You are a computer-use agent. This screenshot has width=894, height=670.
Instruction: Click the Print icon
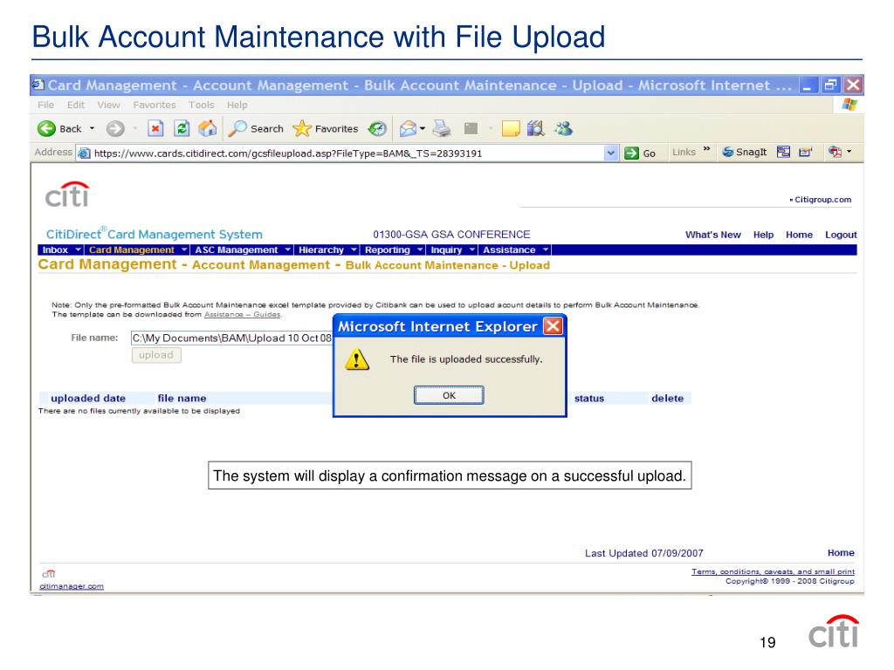coord(441,129)
